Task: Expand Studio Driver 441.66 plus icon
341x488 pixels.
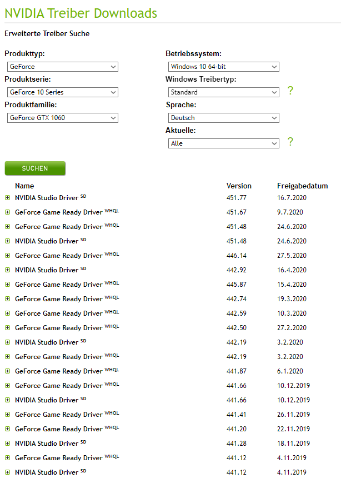Action: 7,400
